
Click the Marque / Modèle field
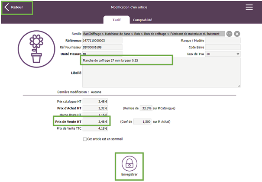click(x=223, y=41)
